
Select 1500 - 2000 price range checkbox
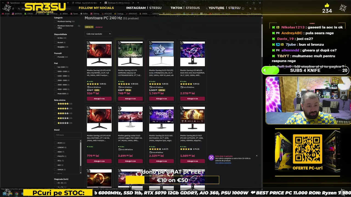(x=55, y=76)
